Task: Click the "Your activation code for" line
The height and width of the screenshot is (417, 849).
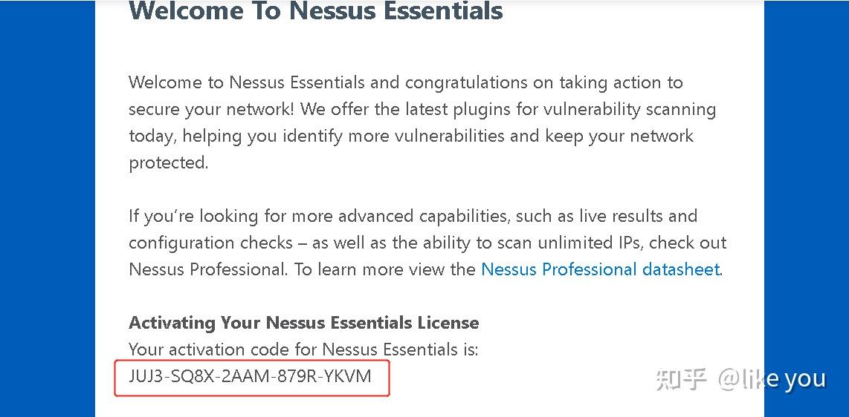Action: click(x=223, y=349)
